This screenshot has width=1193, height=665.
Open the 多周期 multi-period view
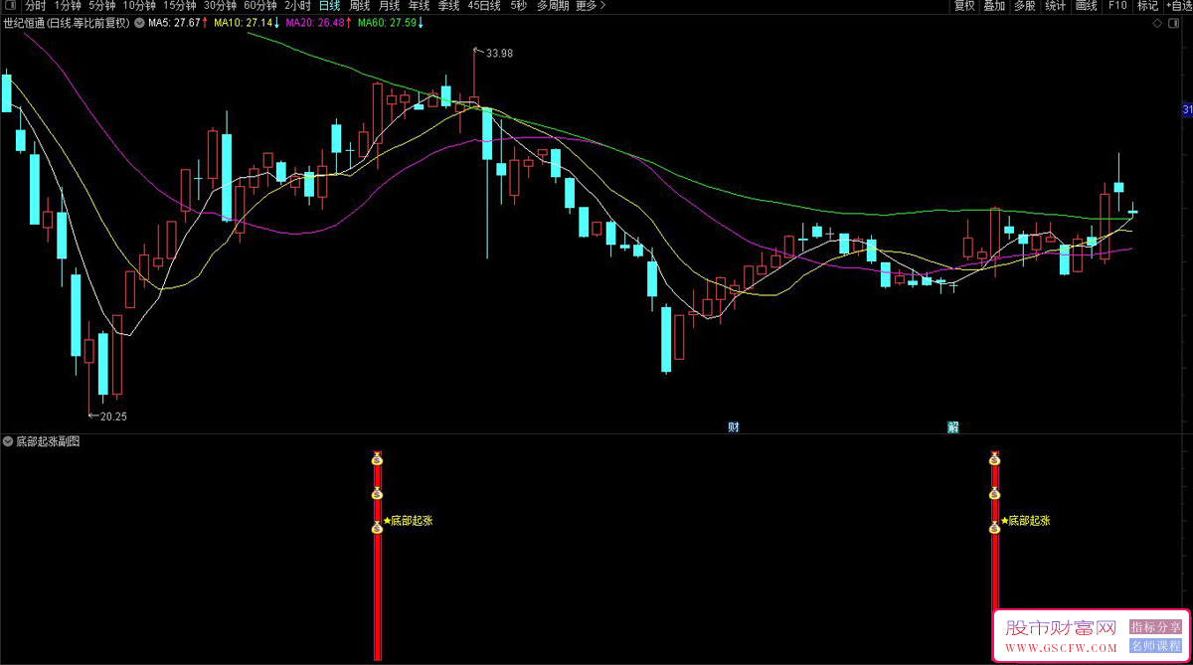click(x=553, y=6)
